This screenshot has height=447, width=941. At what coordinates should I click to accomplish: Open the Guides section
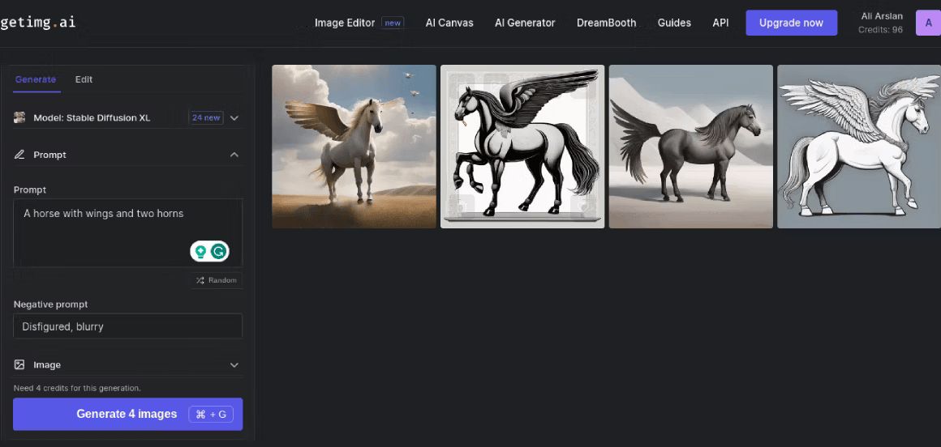point(674,23)
